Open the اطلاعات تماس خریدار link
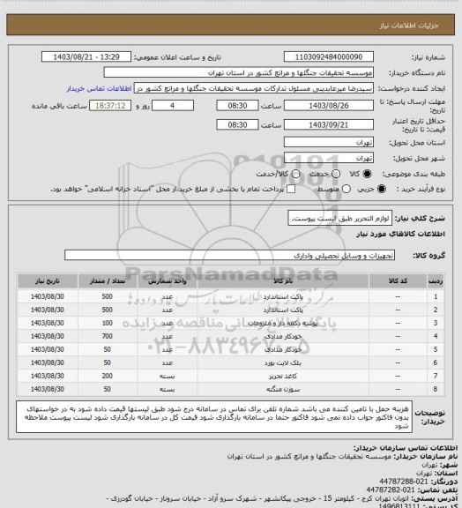Viewport: 462px width, 508px height. (x=99, y=89)
